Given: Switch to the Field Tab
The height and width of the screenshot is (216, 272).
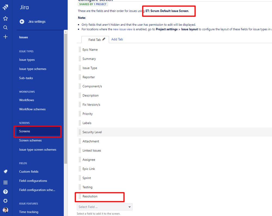Looking at the screenshot, I should click(94, 40).
